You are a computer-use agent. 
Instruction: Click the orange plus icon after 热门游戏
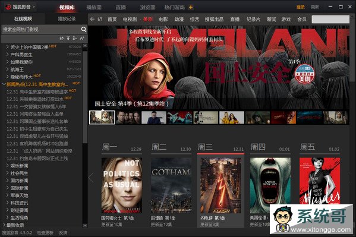click(191, 8)
